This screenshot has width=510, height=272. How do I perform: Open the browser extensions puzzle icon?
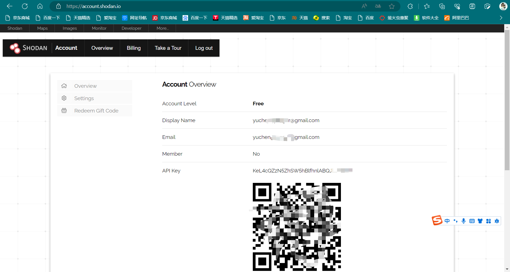410,6
